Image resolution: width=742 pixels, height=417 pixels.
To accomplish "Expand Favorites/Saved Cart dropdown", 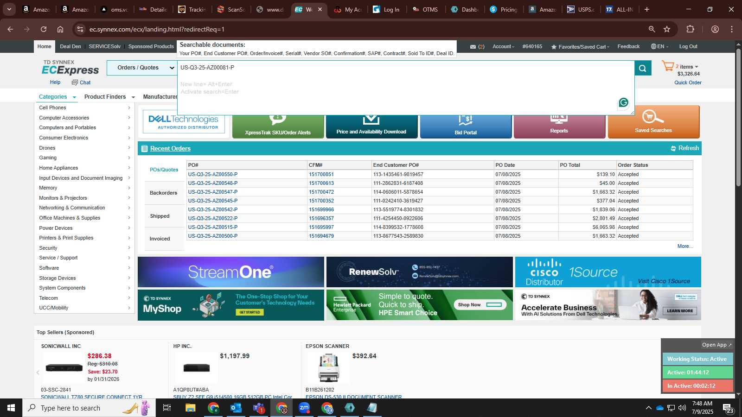I will coord(580,47).
